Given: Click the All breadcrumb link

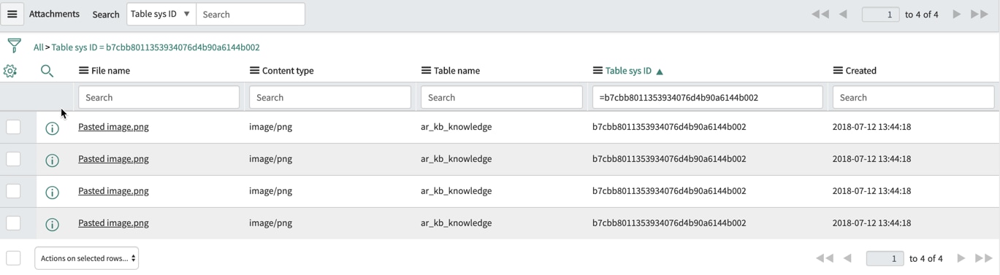Looking at the screenshot, I should coord(38,47).
